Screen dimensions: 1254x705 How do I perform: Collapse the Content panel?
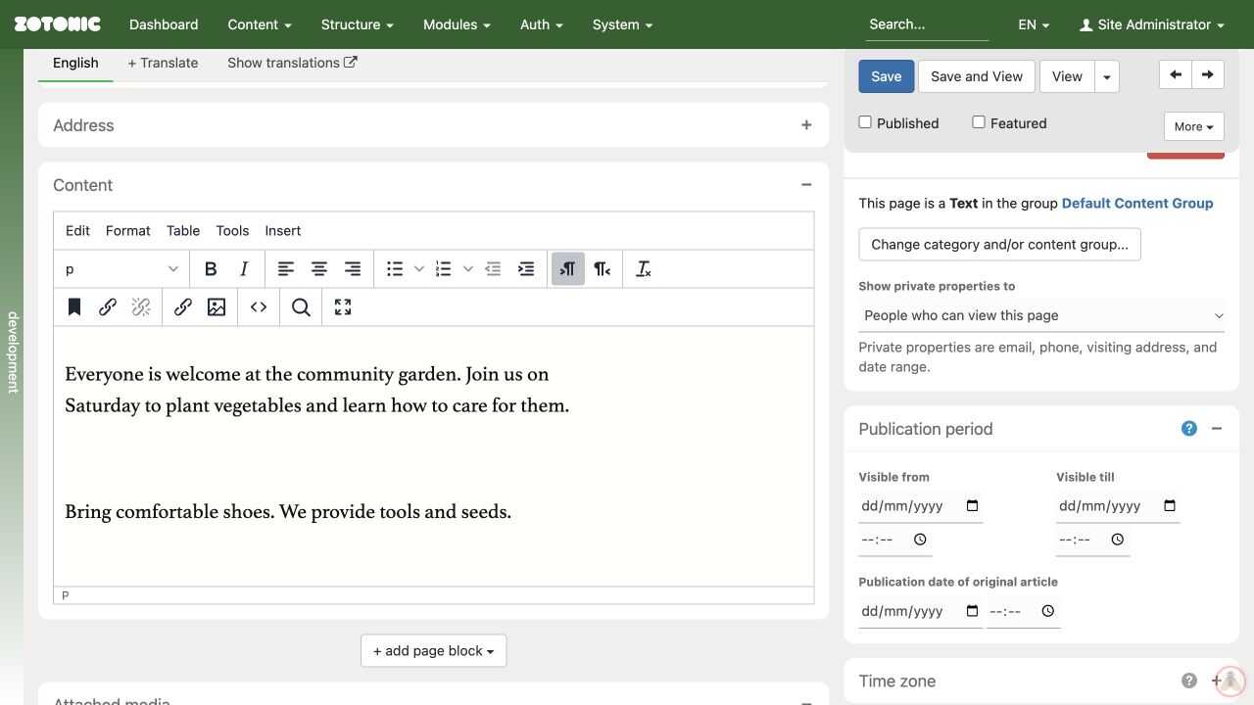[806, 185]
